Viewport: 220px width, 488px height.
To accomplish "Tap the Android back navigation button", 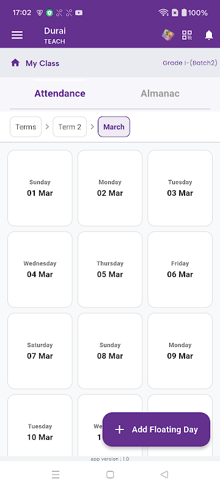I will (x=164, y=475).
